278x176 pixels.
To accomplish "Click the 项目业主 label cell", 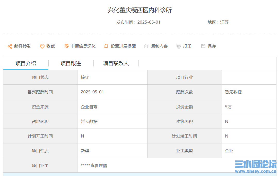I will pyautogui.click(x=40, y=165).
